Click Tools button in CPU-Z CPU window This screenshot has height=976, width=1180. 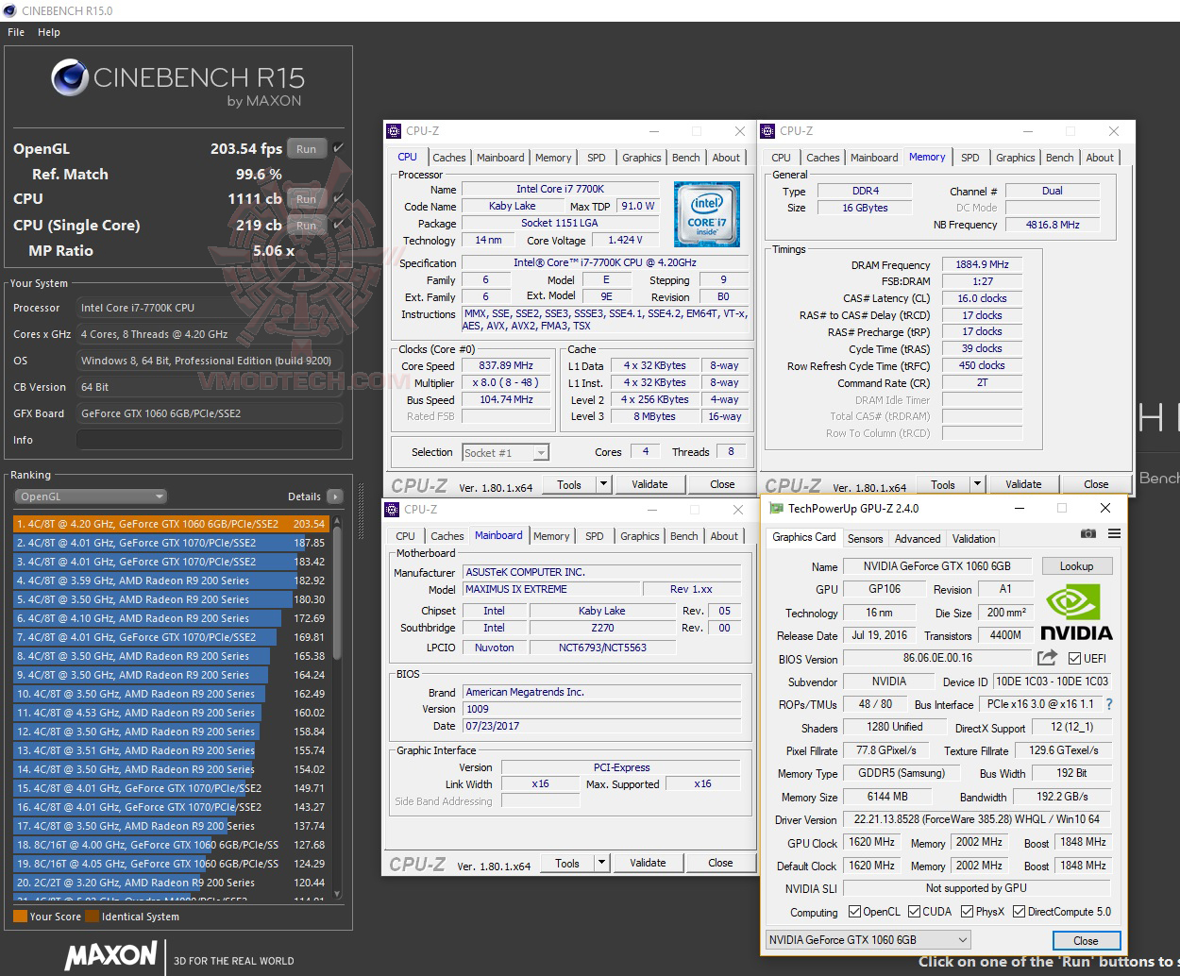569,484
